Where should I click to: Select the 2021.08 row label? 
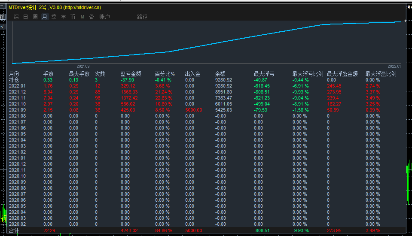[x=17, y=116]
